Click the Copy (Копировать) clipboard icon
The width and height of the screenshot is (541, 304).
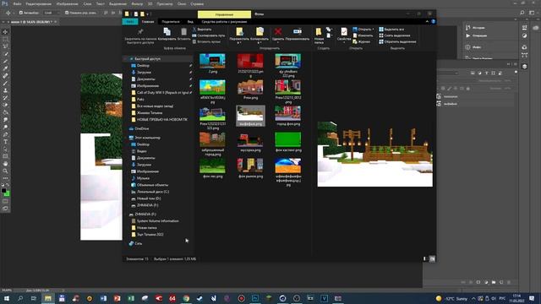(x=167, y=32)
